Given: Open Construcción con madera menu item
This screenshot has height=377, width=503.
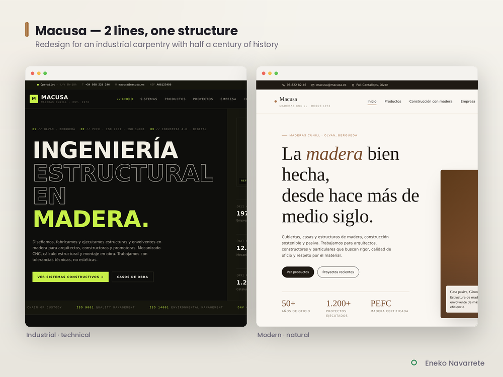Looking at the screenshot, I should pyautogui.click(x=431, y=102).
